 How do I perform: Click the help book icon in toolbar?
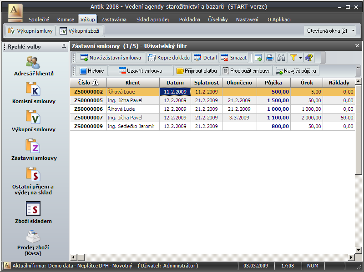click(x=309, y=58)
